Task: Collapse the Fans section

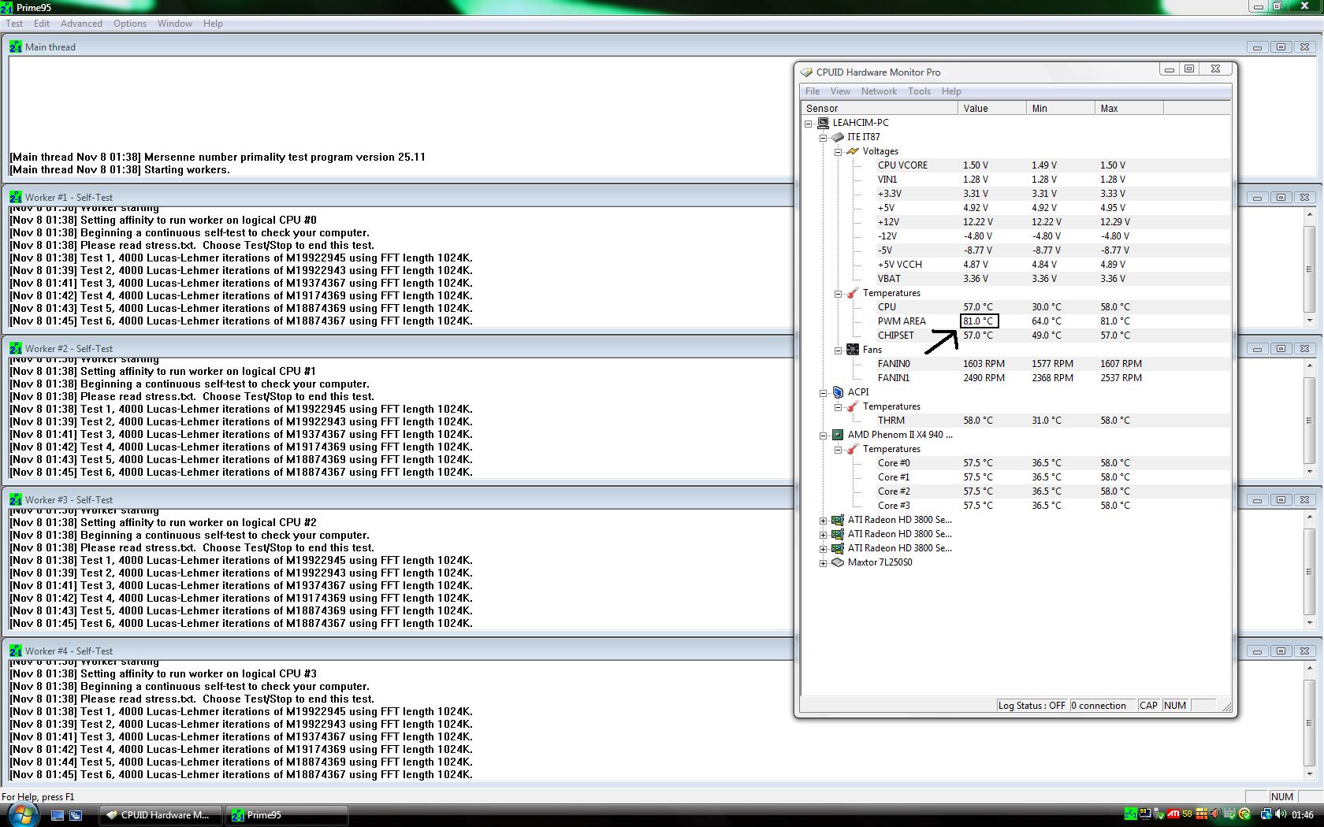Action: click(x=839, y=350)
